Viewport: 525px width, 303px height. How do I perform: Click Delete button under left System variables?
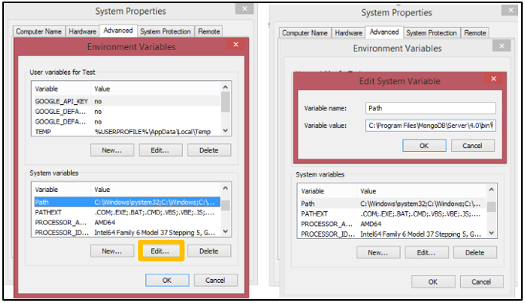[209, 251]
